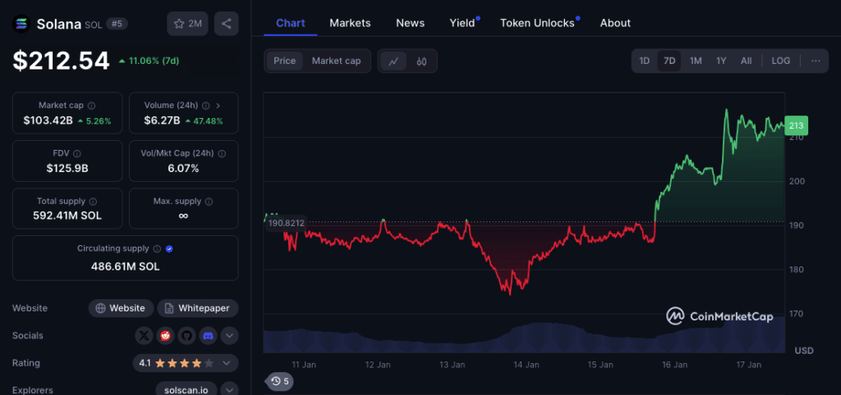Select the Market cap chart toggle

336,61
